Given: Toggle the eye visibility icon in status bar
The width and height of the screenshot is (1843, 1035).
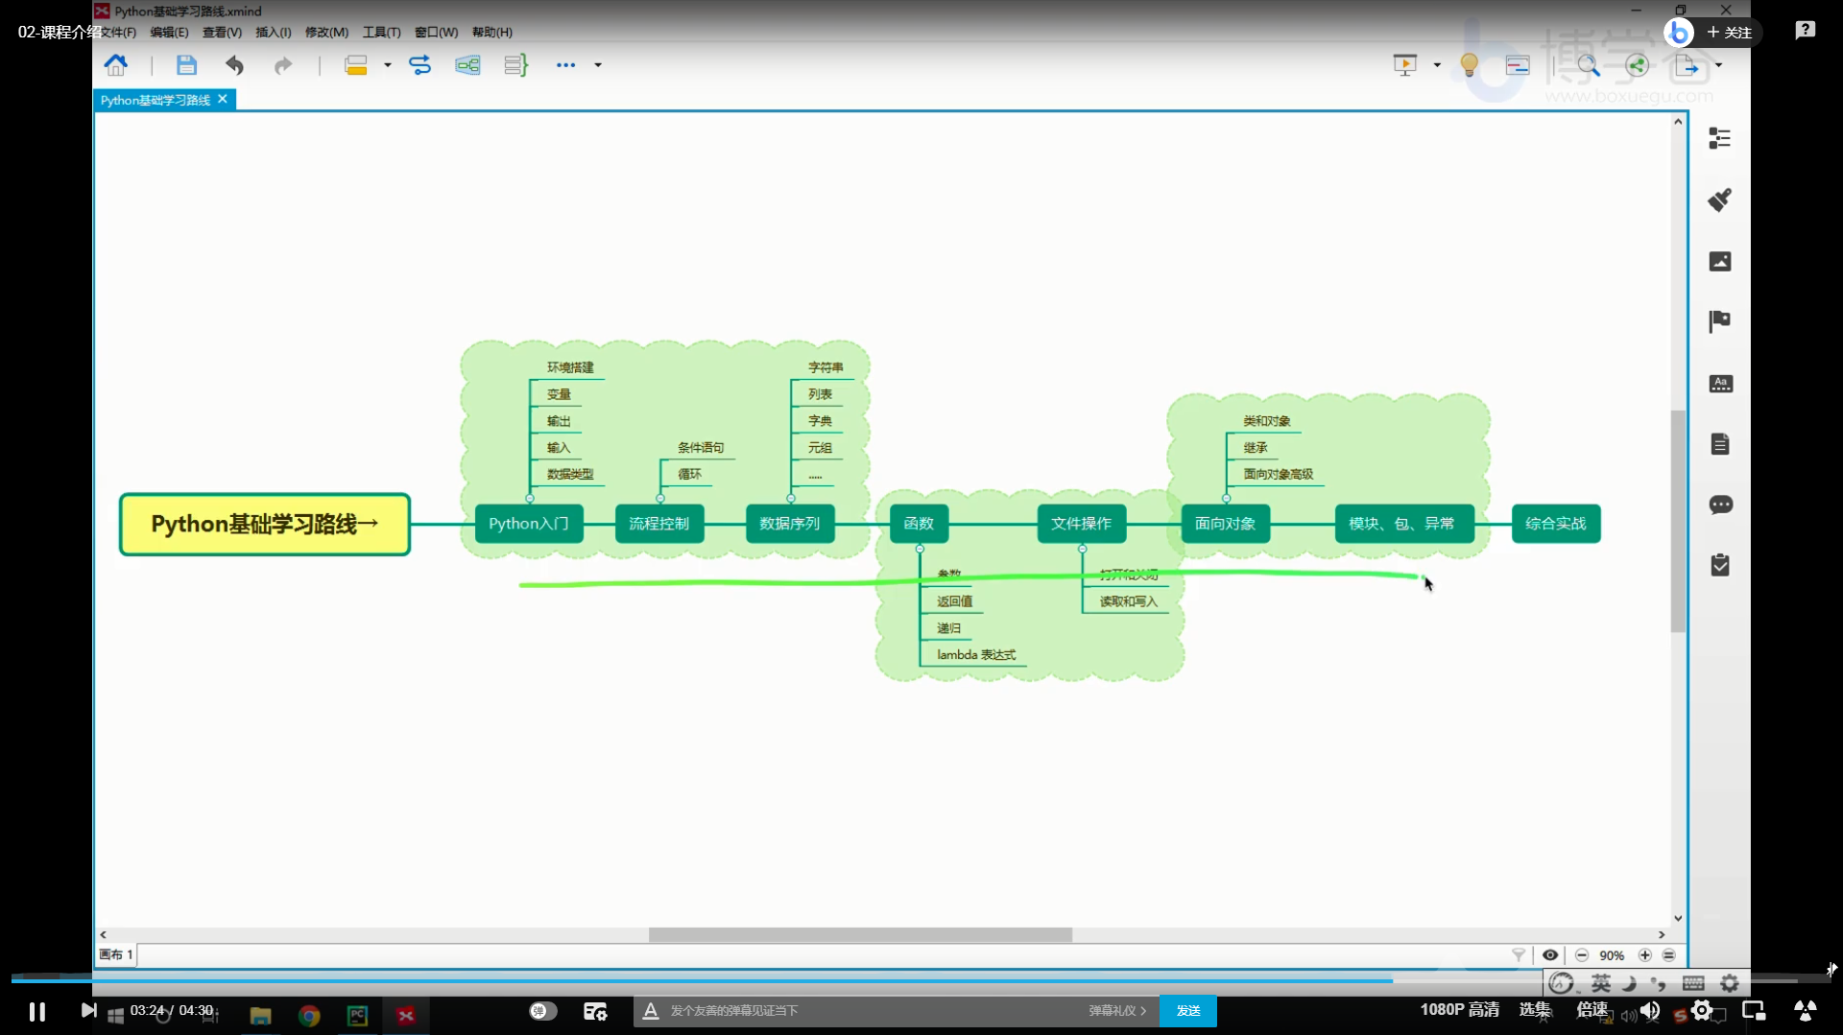Looking at the screenshot, I should [1550, 955].
